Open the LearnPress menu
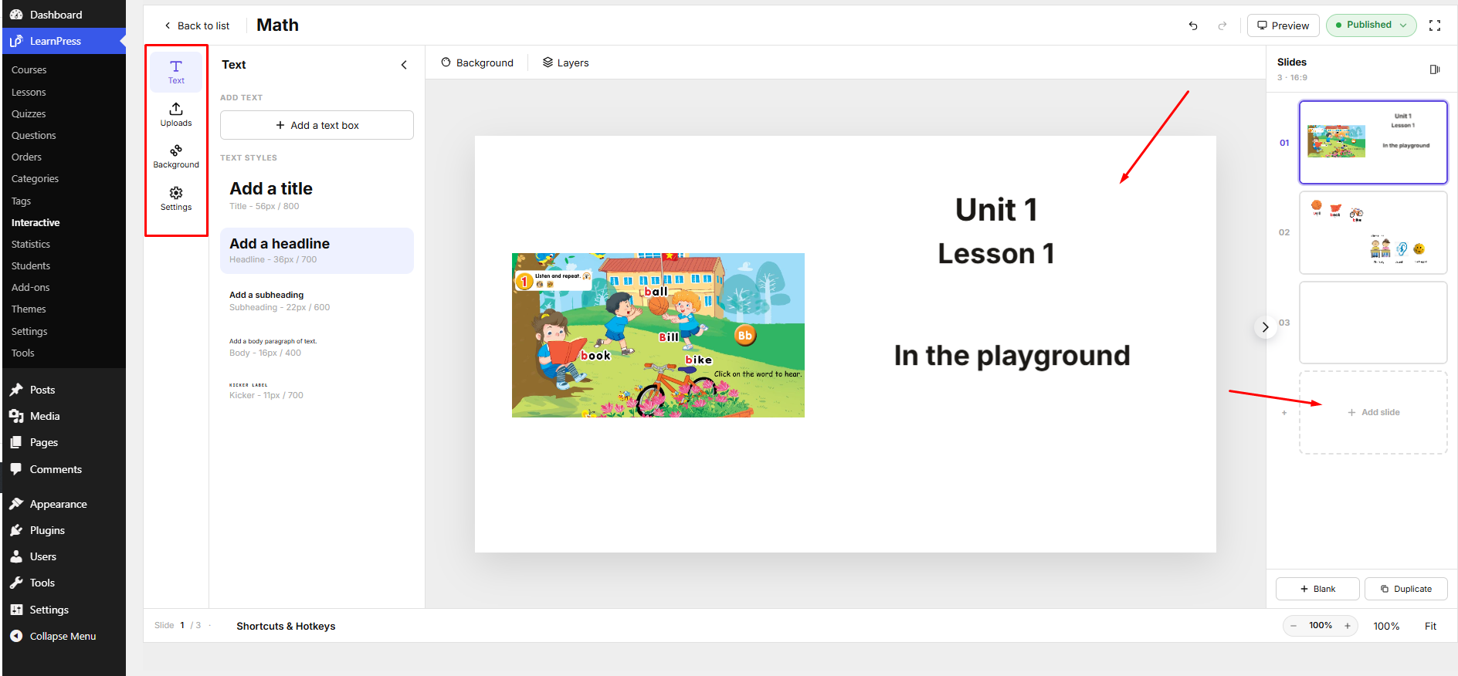This screenshot has height=676, width=1458. (64, 41)
